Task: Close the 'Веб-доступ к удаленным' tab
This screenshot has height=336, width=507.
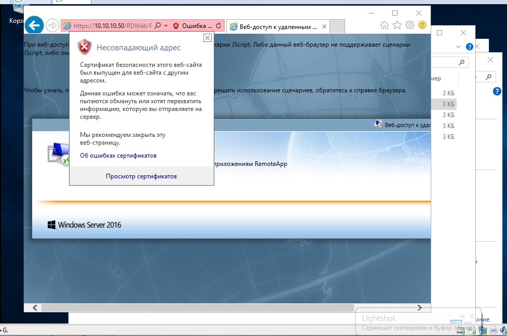Action: pyautogui.click(x=324, y=27)
